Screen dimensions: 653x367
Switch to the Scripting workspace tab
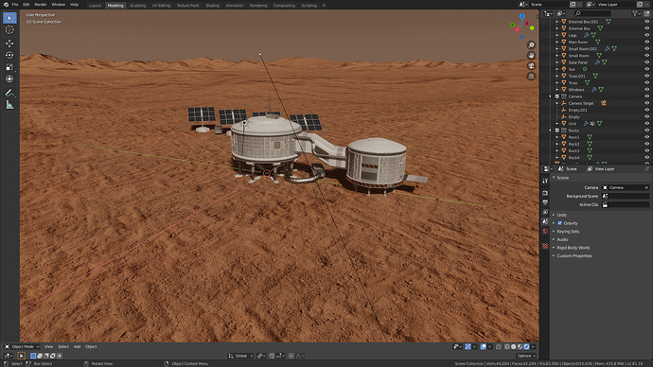[309, 6]
